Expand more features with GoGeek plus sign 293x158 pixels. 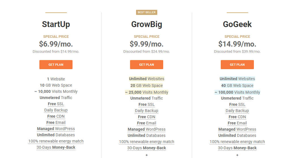[x=237, y=155]
